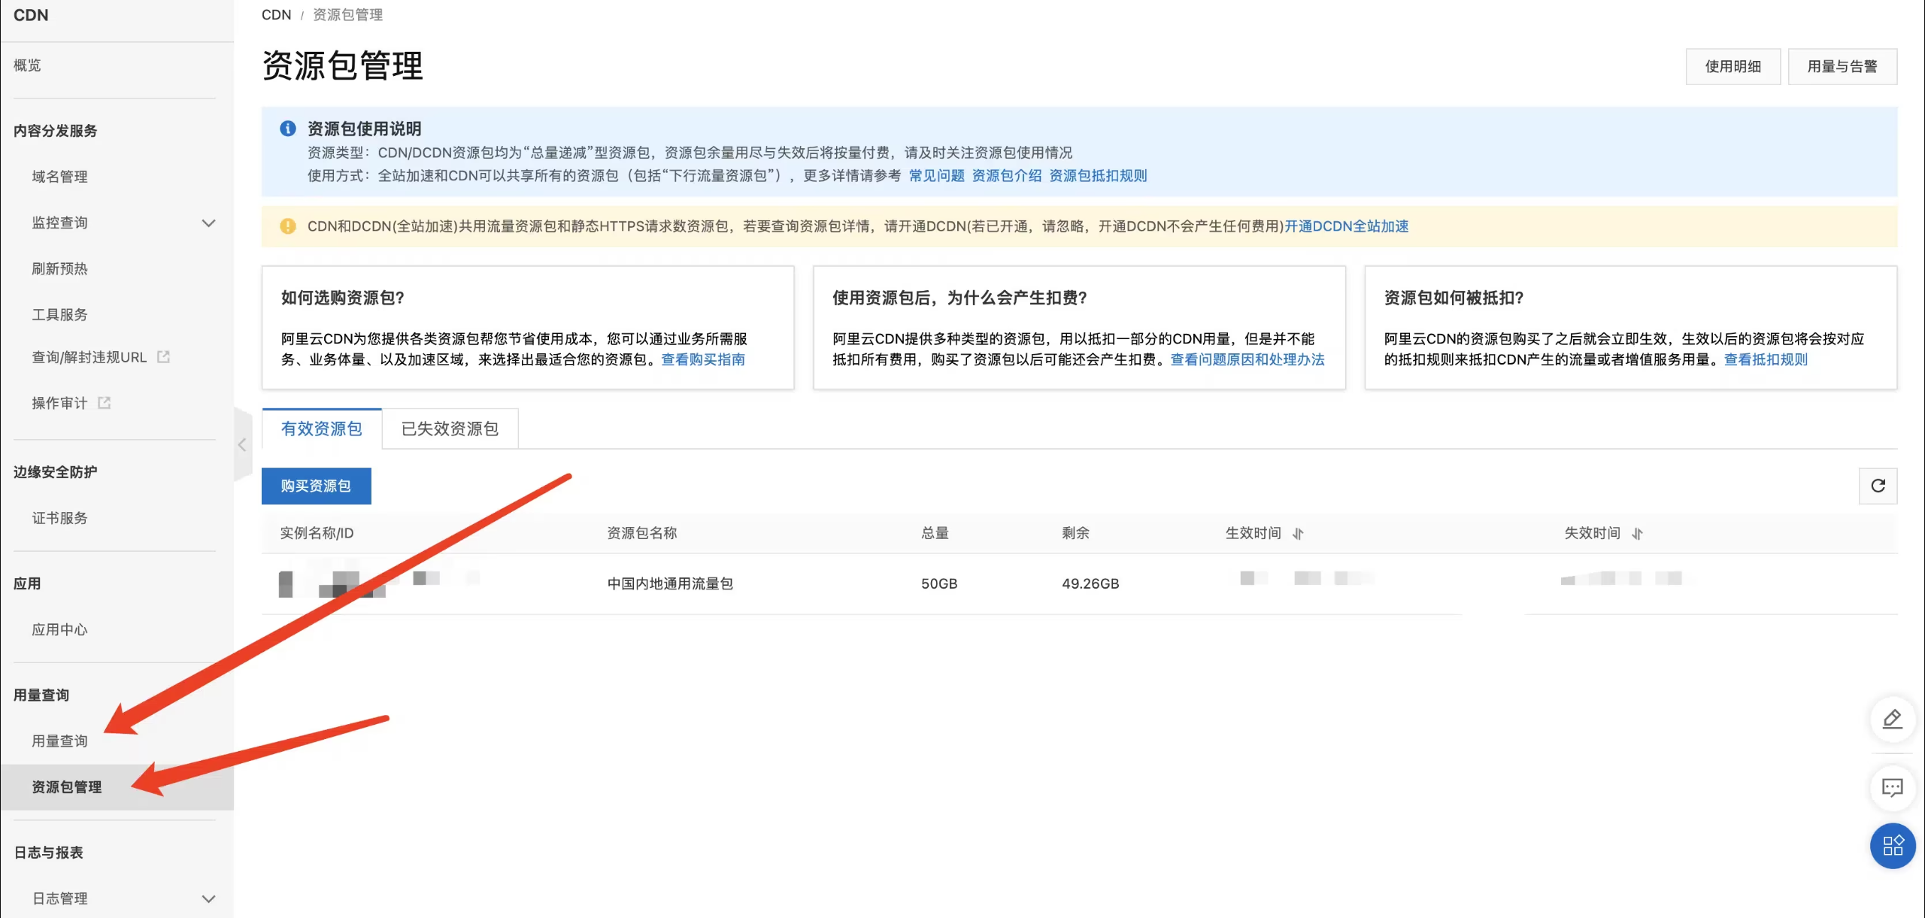Screen dimensions: 1925x918
Task: Click the edit pencil floating icon
Action: coord(1892,720)
